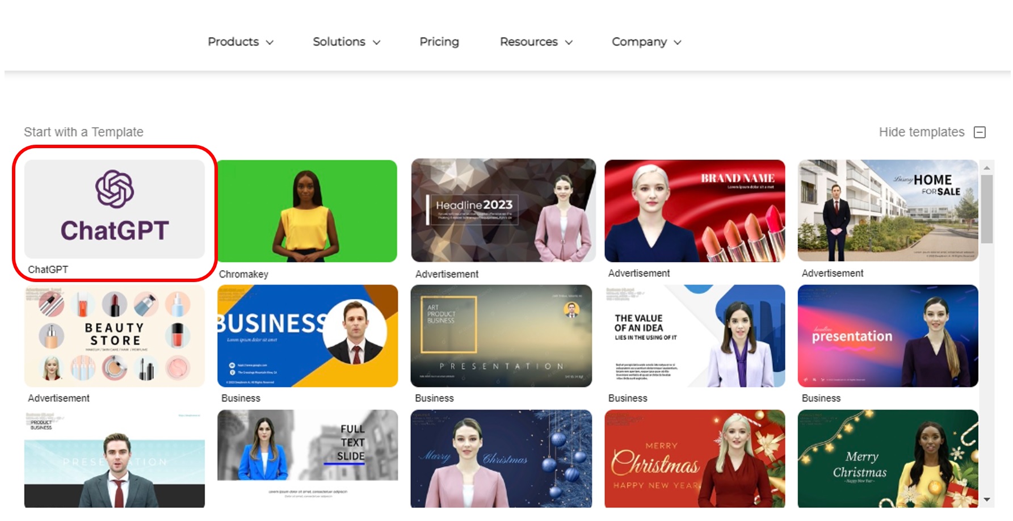Open the Resources dropdown

tap(536, 42)
